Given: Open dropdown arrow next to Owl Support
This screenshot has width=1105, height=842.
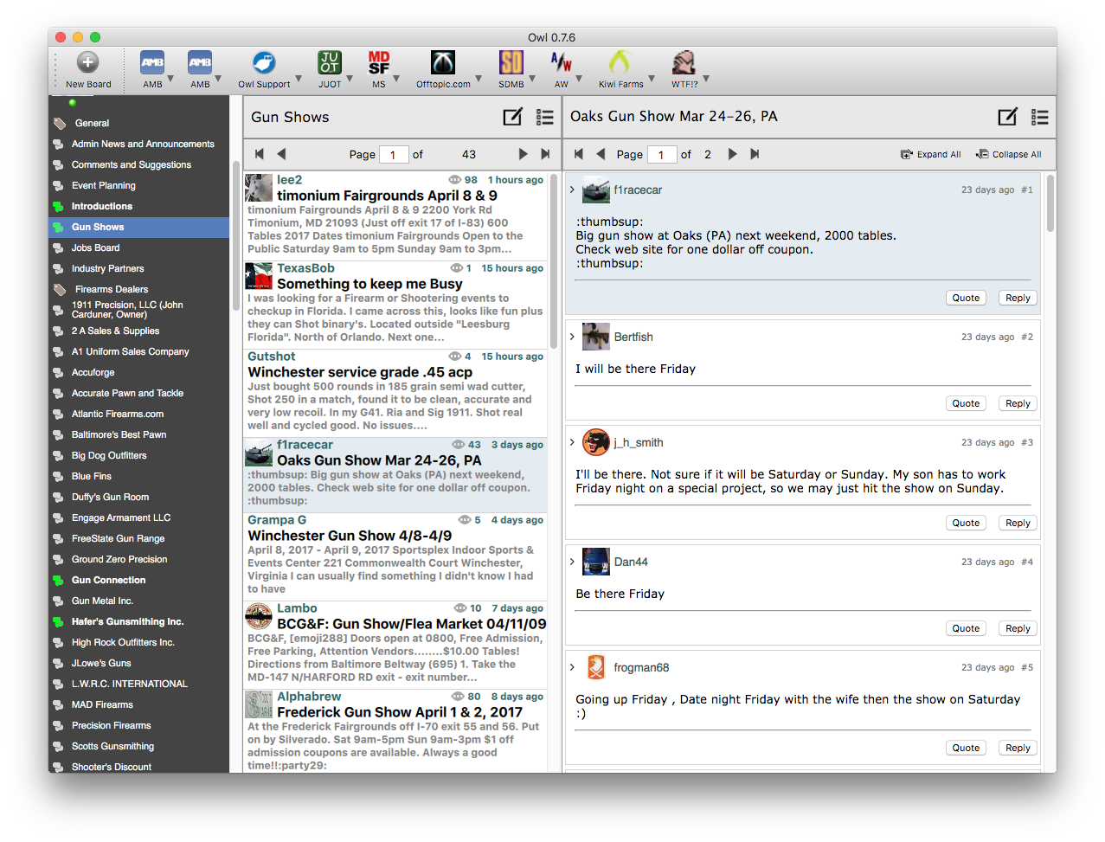Looking at the screenshot, I should pyautogui.click(x=299, y=79).
